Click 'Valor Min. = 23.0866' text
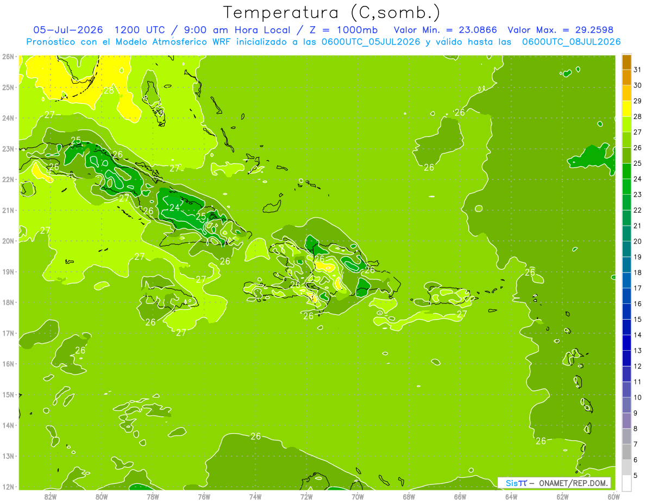Viewport: 652px width, 504px height. pos(446,30)
